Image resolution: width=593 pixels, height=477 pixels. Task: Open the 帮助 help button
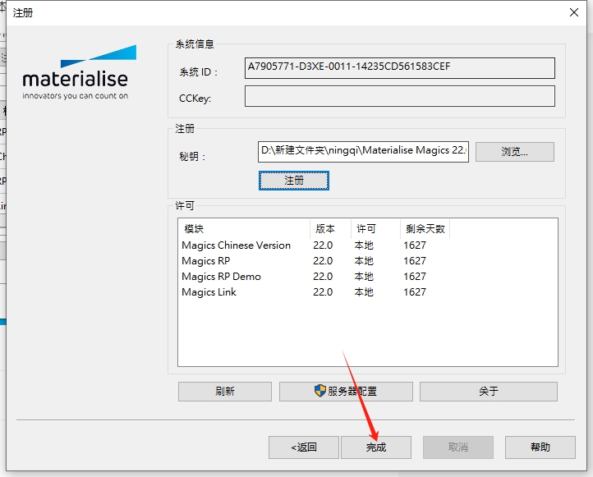540,447
